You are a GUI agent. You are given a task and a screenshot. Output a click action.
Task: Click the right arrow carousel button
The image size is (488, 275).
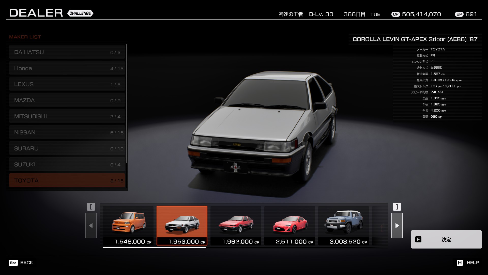click(397, 225)
